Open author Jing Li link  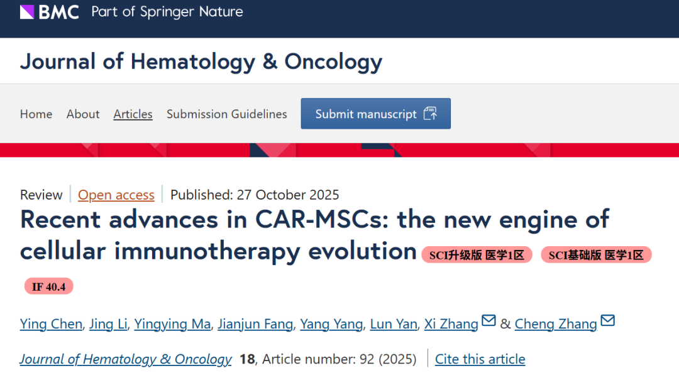[x=108, y=324]
